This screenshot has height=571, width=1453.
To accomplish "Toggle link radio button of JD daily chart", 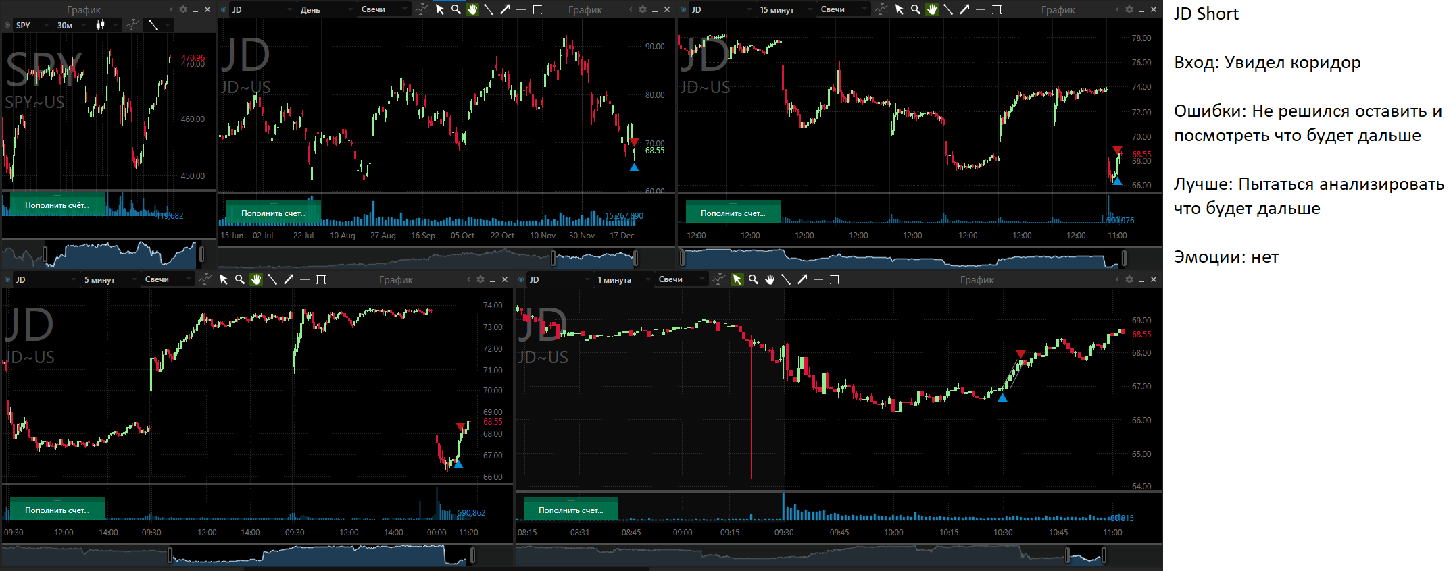I will tap(224, 9).
